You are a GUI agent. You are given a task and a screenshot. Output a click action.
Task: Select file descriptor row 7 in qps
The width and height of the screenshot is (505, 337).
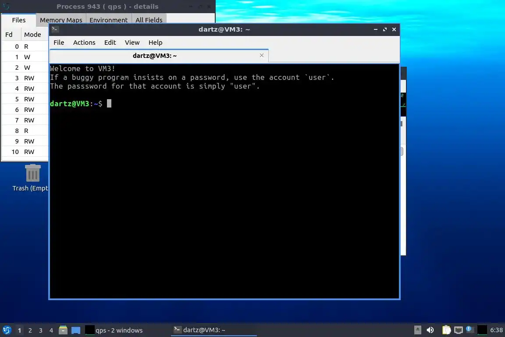[25, 120]
